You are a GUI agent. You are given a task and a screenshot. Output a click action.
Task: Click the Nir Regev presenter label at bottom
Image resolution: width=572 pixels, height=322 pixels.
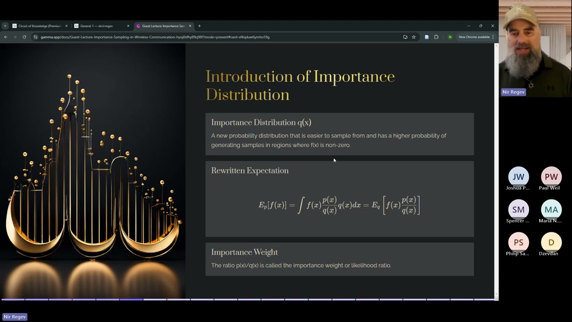15,317
